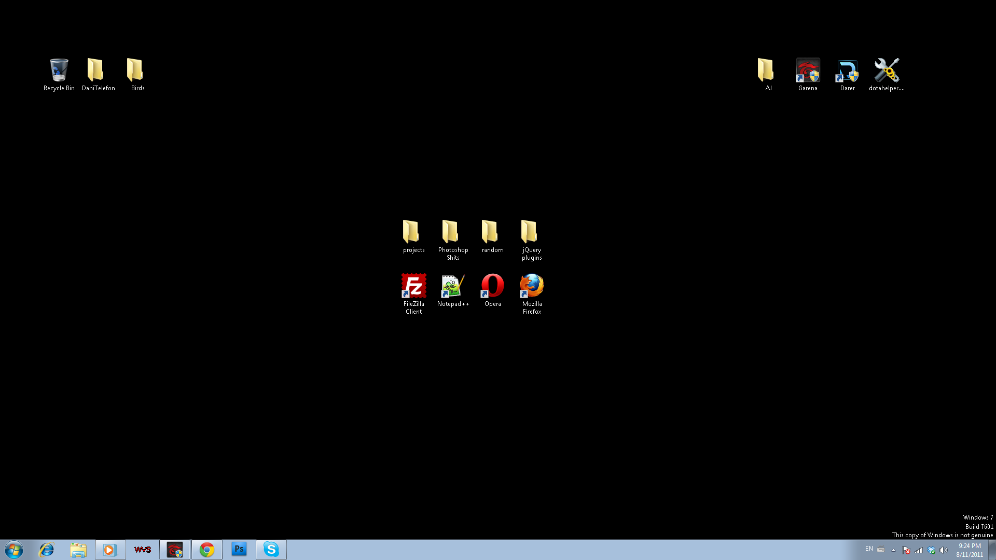Select the Photoshop Shits folder
Viewport: 996px width, 560px height.
point(453,240)
